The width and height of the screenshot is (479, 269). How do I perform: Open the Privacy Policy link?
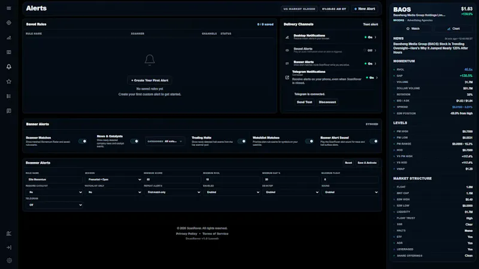(186, 234)
